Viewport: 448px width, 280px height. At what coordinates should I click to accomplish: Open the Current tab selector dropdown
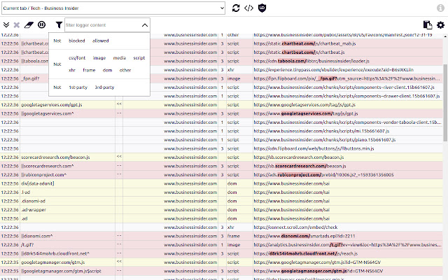[113, 8]
